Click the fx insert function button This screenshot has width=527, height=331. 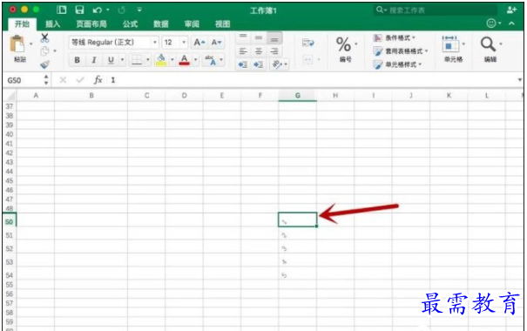98,80
